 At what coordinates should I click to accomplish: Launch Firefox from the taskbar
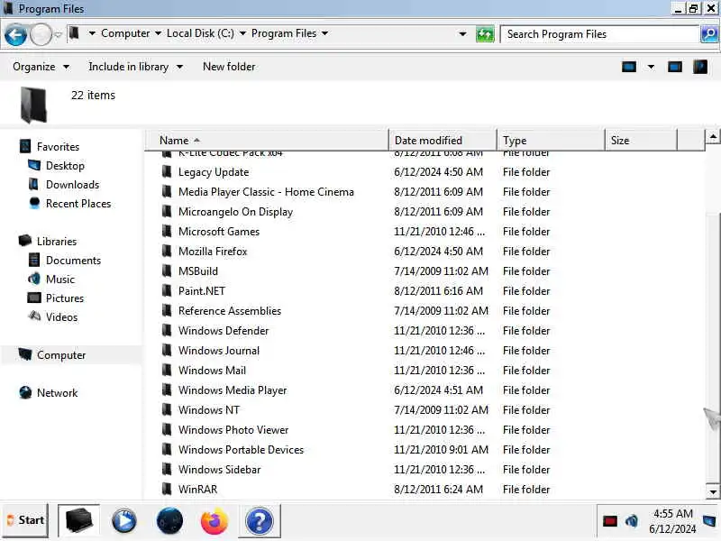(x=214, y=521)
